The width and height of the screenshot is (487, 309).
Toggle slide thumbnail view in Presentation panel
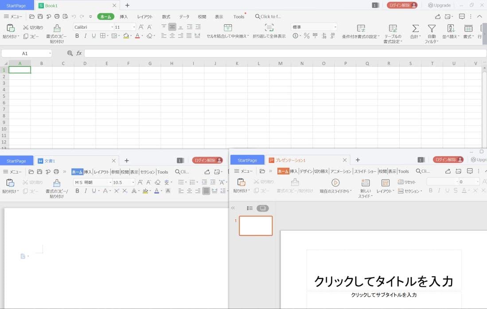(x=262, y=208)
